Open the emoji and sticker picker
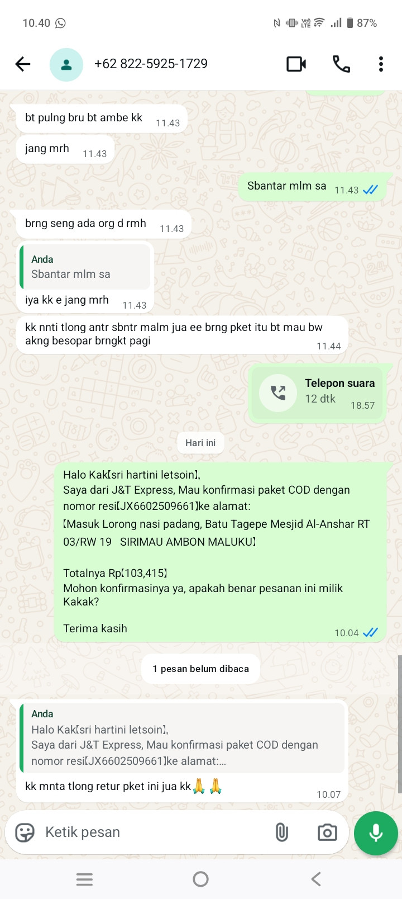This screenshot has width=402, height=899. click(x=25, y=832)
